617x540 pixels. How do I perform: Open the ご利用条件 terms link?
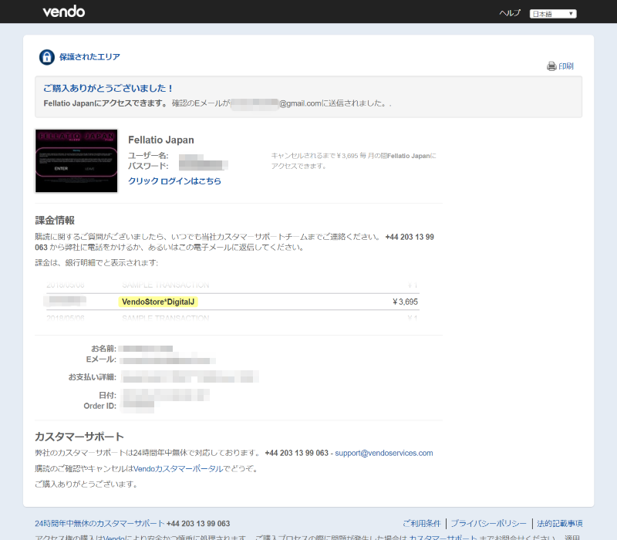[421, 524]
